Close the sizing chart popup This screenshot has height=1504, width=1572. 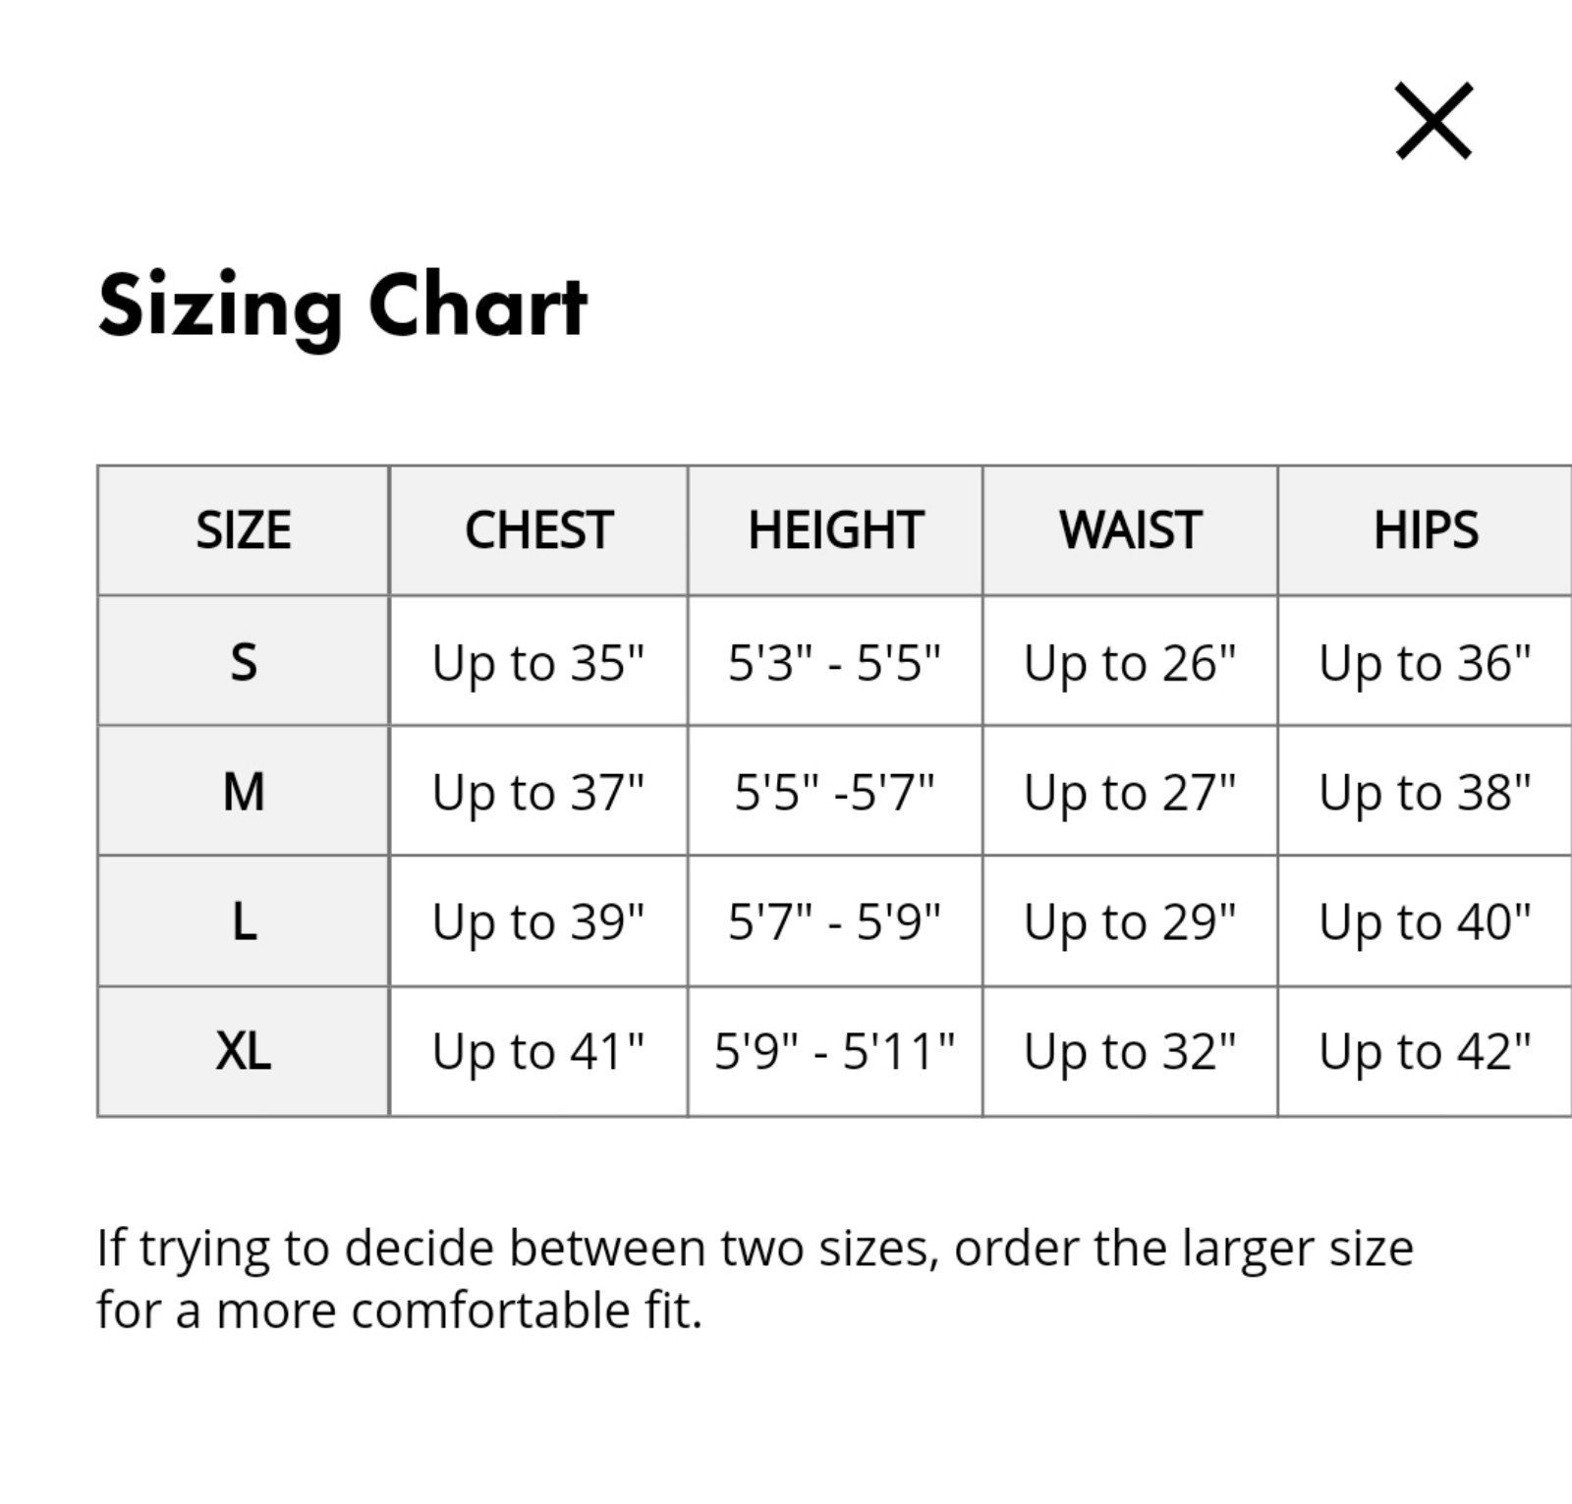pyautogui.click(x=1433, y=121)
